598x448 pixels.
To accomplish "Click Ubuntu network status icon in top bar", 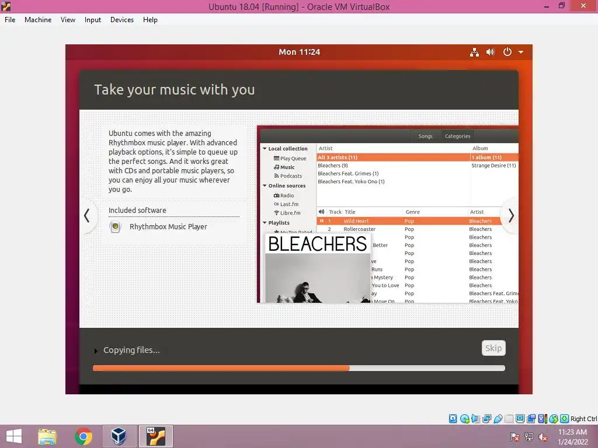I will pyautogui.click(x=474, y=52).
